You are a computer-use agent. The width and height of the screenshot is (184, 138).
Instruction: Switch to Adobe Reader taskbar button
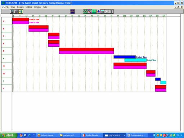(x=92, y=135)
